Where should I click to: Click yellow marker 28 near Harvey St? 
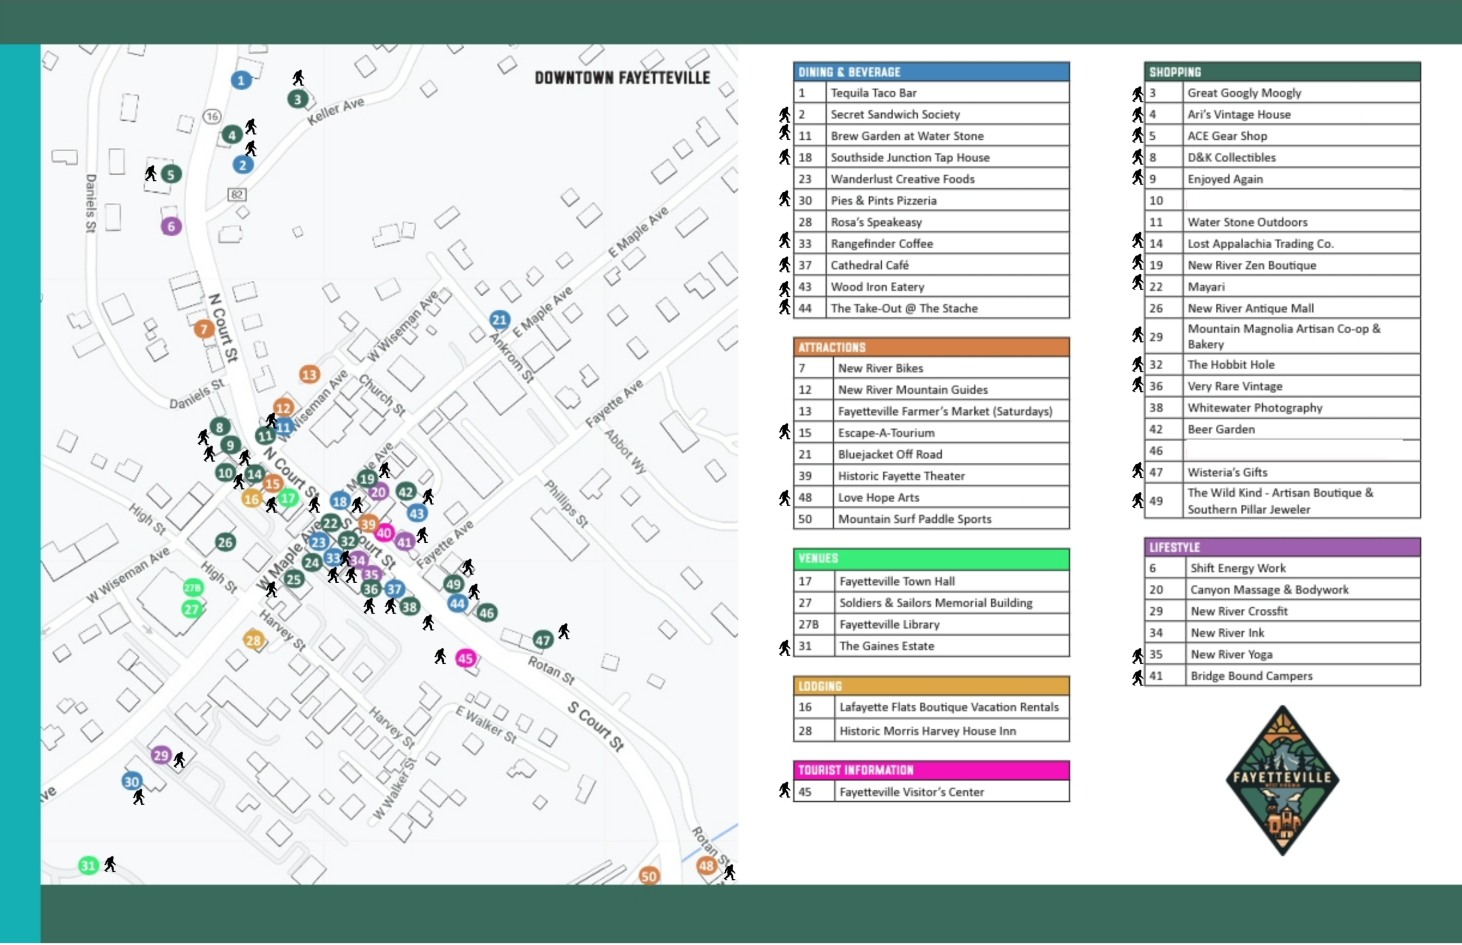click(253, 641)
